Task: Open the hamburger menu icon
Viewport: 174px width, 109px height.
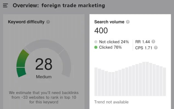Action: tap(5, 5)
